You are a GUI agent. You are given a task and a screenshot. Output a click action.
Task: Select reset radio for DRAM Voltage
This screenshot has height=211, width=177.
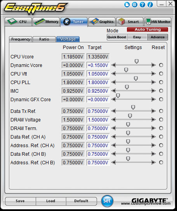[161, 120]
